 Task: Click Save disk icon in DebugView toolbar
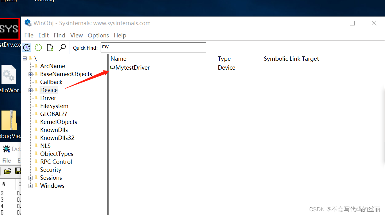[x=18, y=171]
